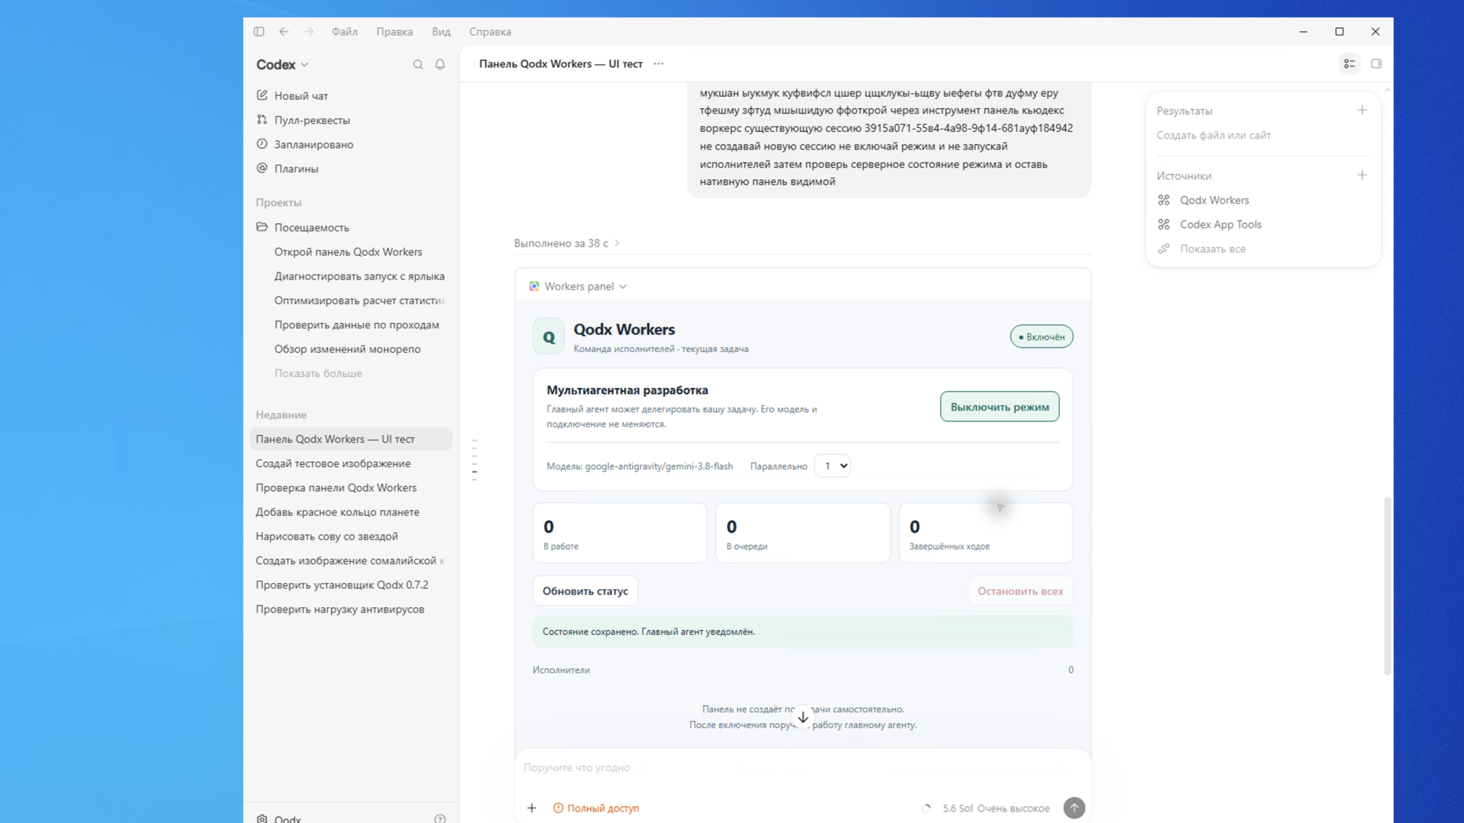Screen dimensions: 1464x823
Task: Click Выключить режим button
Action: point(999,407)
